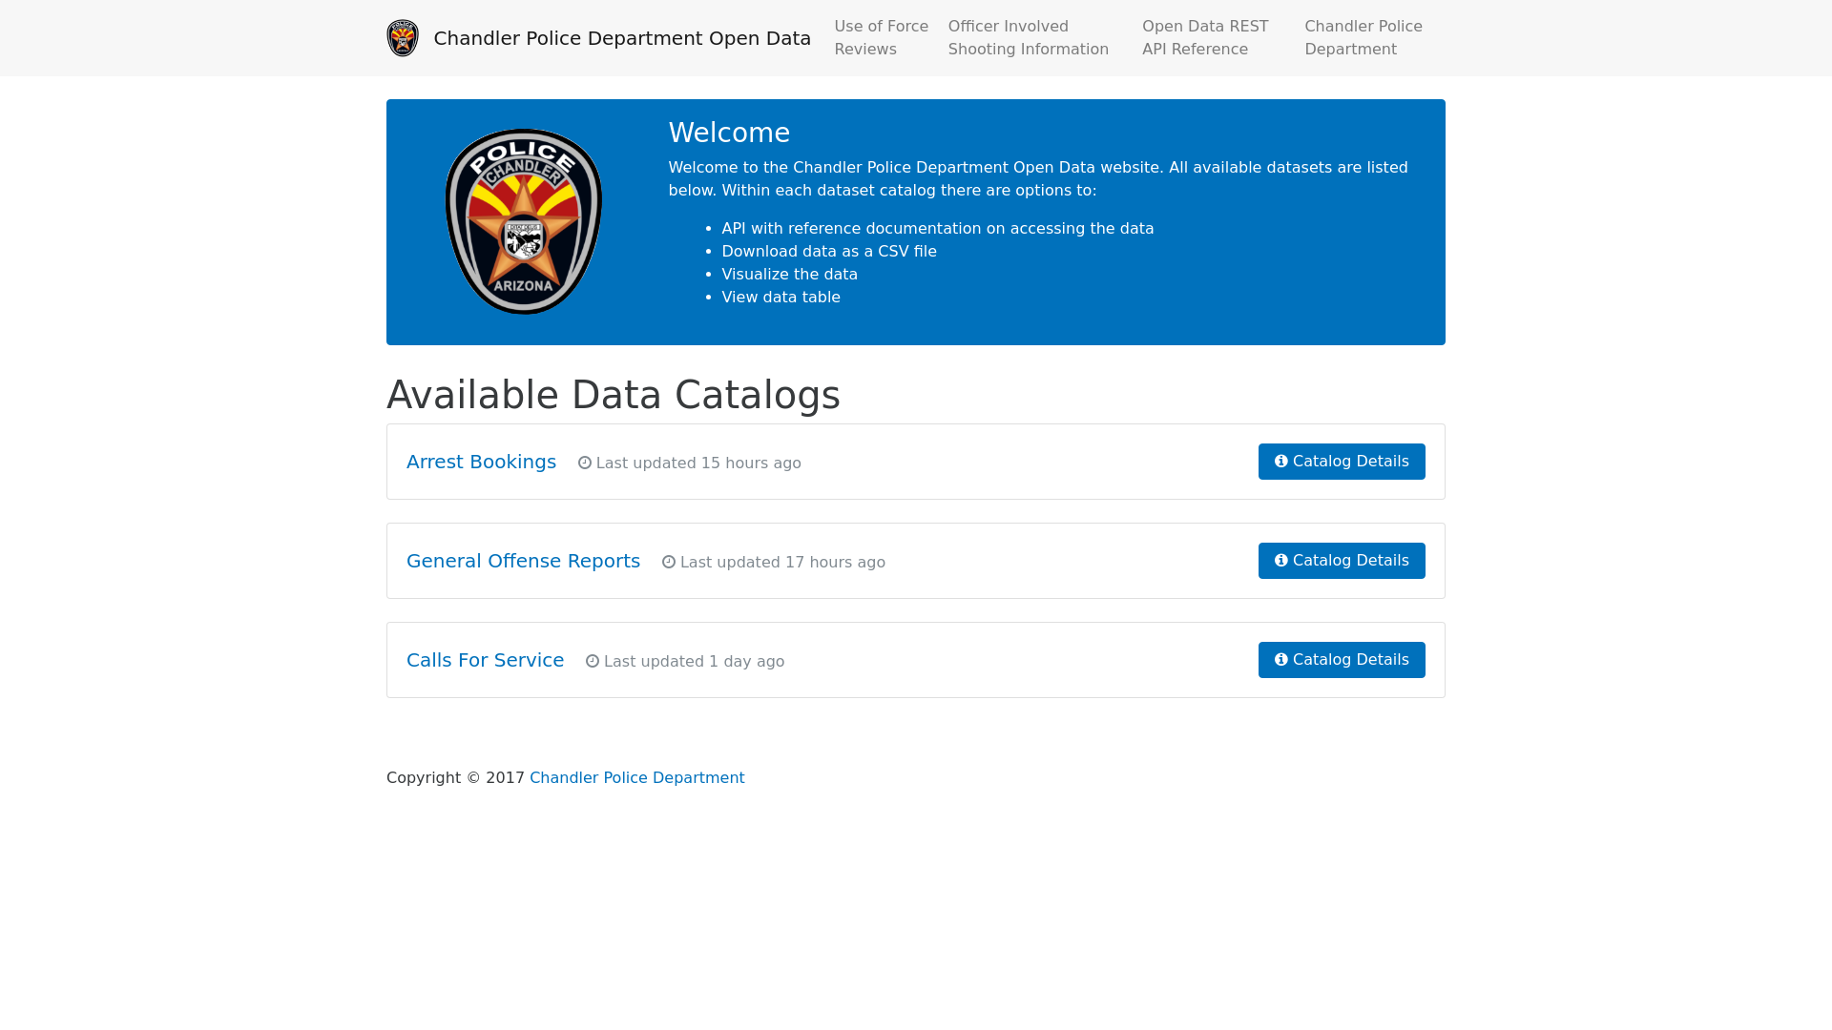
Task: Follow the Chandler Police Department footer link
Action: point(636,778)
